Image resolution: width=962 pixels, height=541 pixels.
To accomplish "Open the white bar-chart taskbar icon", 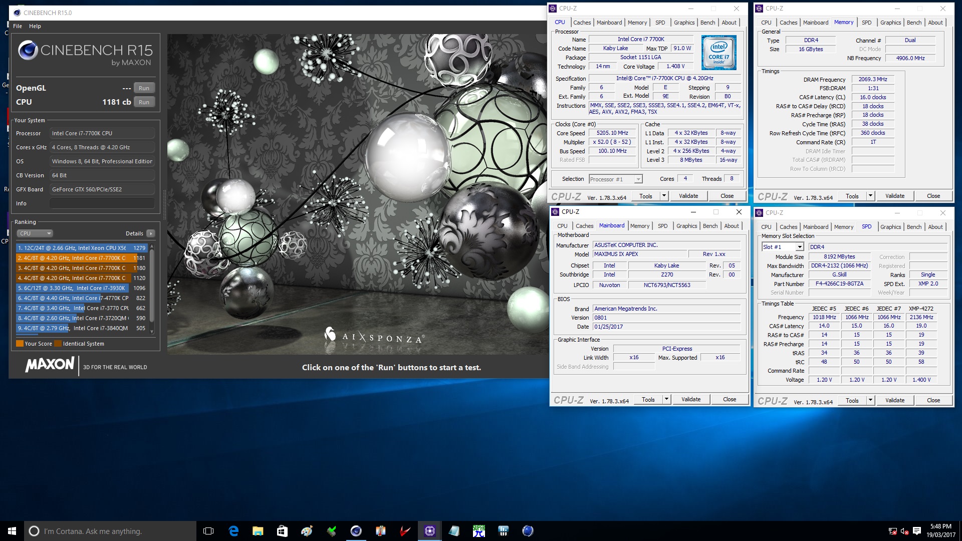I will (503, 531).
